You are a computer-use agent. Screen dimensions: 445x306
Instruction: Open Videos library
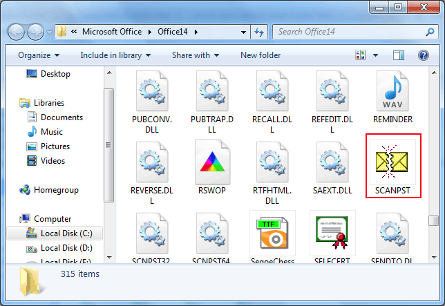(x=46, y=161)
